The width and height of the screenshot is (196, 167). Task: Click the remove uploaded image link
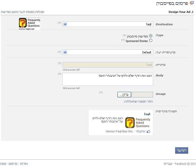[x=138, y=101]
